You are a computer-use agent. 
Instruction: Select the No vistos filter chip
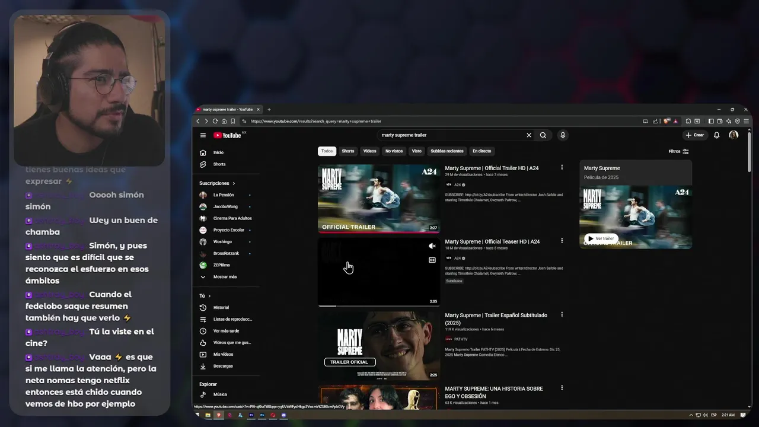394,151
